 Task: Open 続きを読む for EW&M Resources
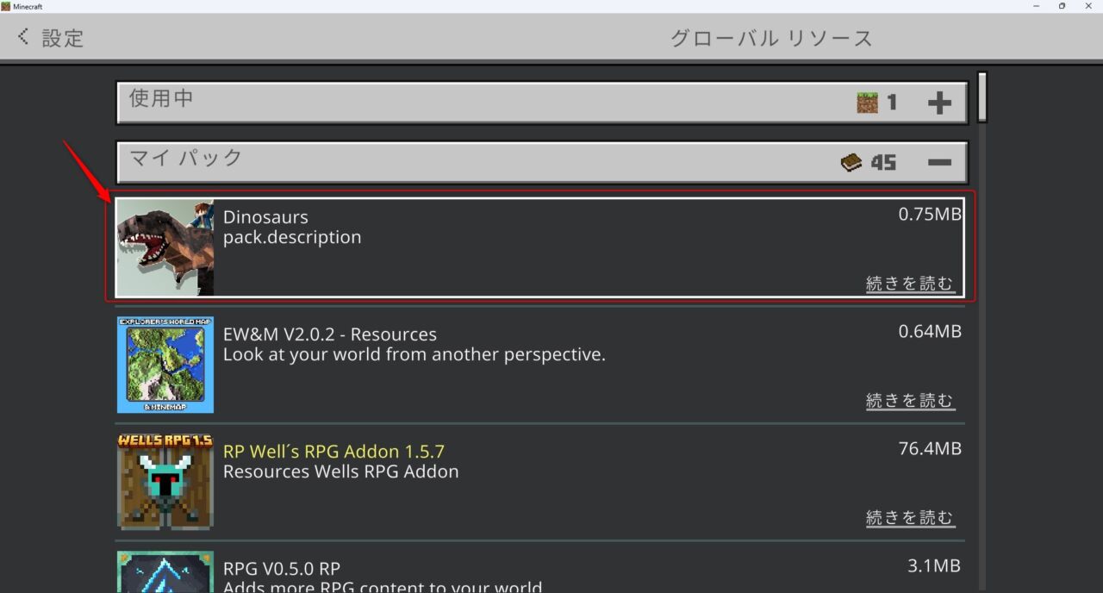(x=910, y=399)
